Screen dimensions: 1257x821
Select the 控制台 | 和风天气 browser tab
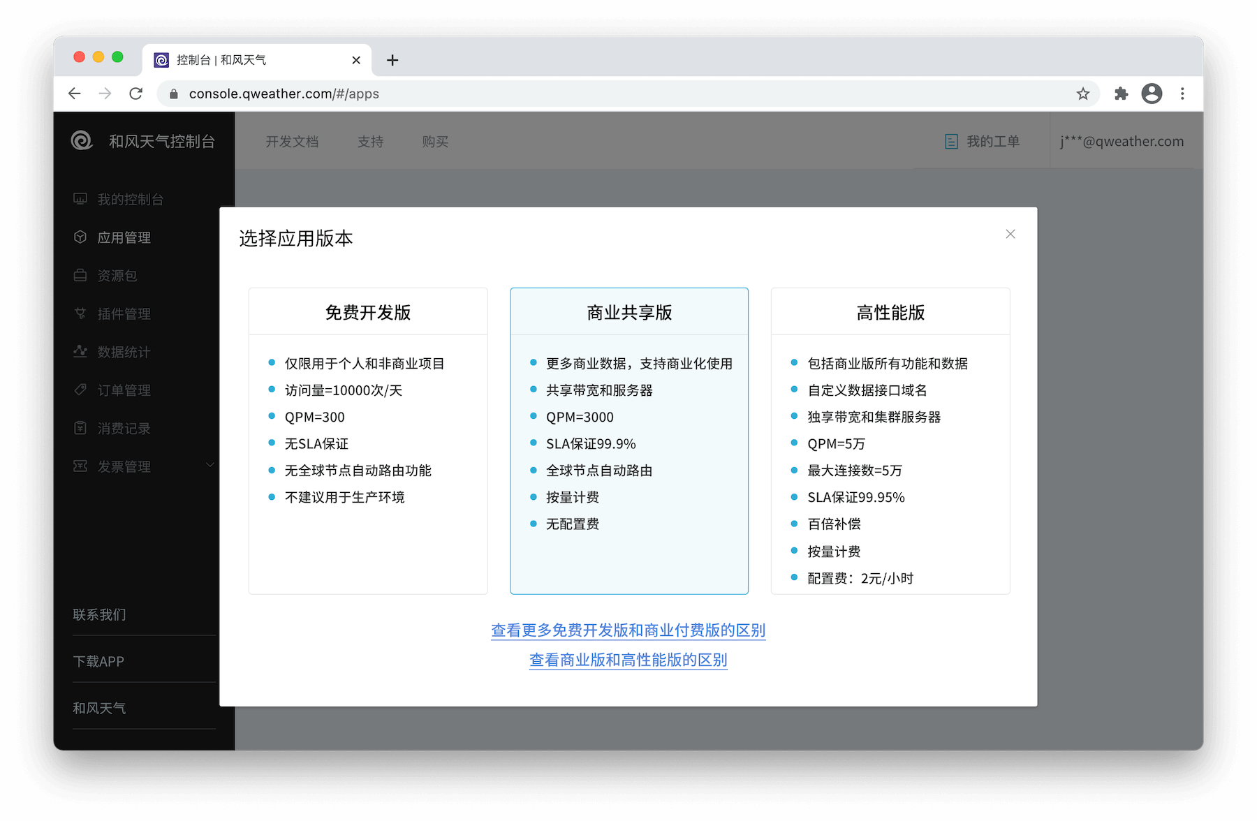point(257,60)
